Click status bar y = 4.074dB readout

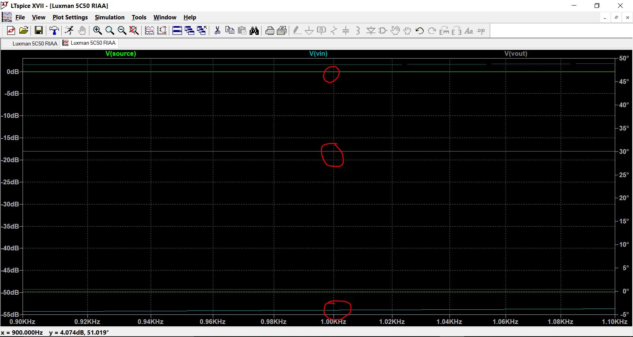tap(79, 332)
